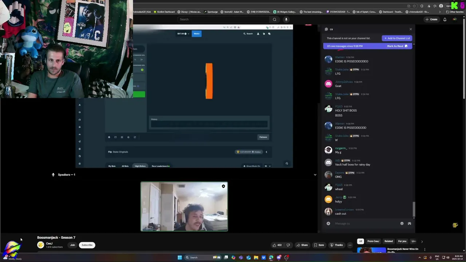
Task: Click the Subscribe button
Action: click(x=87, y=245)
